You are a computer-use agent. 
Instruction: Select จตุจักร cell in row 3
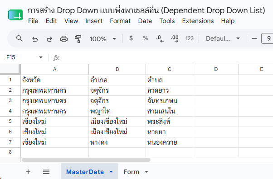tap(117, 101)
